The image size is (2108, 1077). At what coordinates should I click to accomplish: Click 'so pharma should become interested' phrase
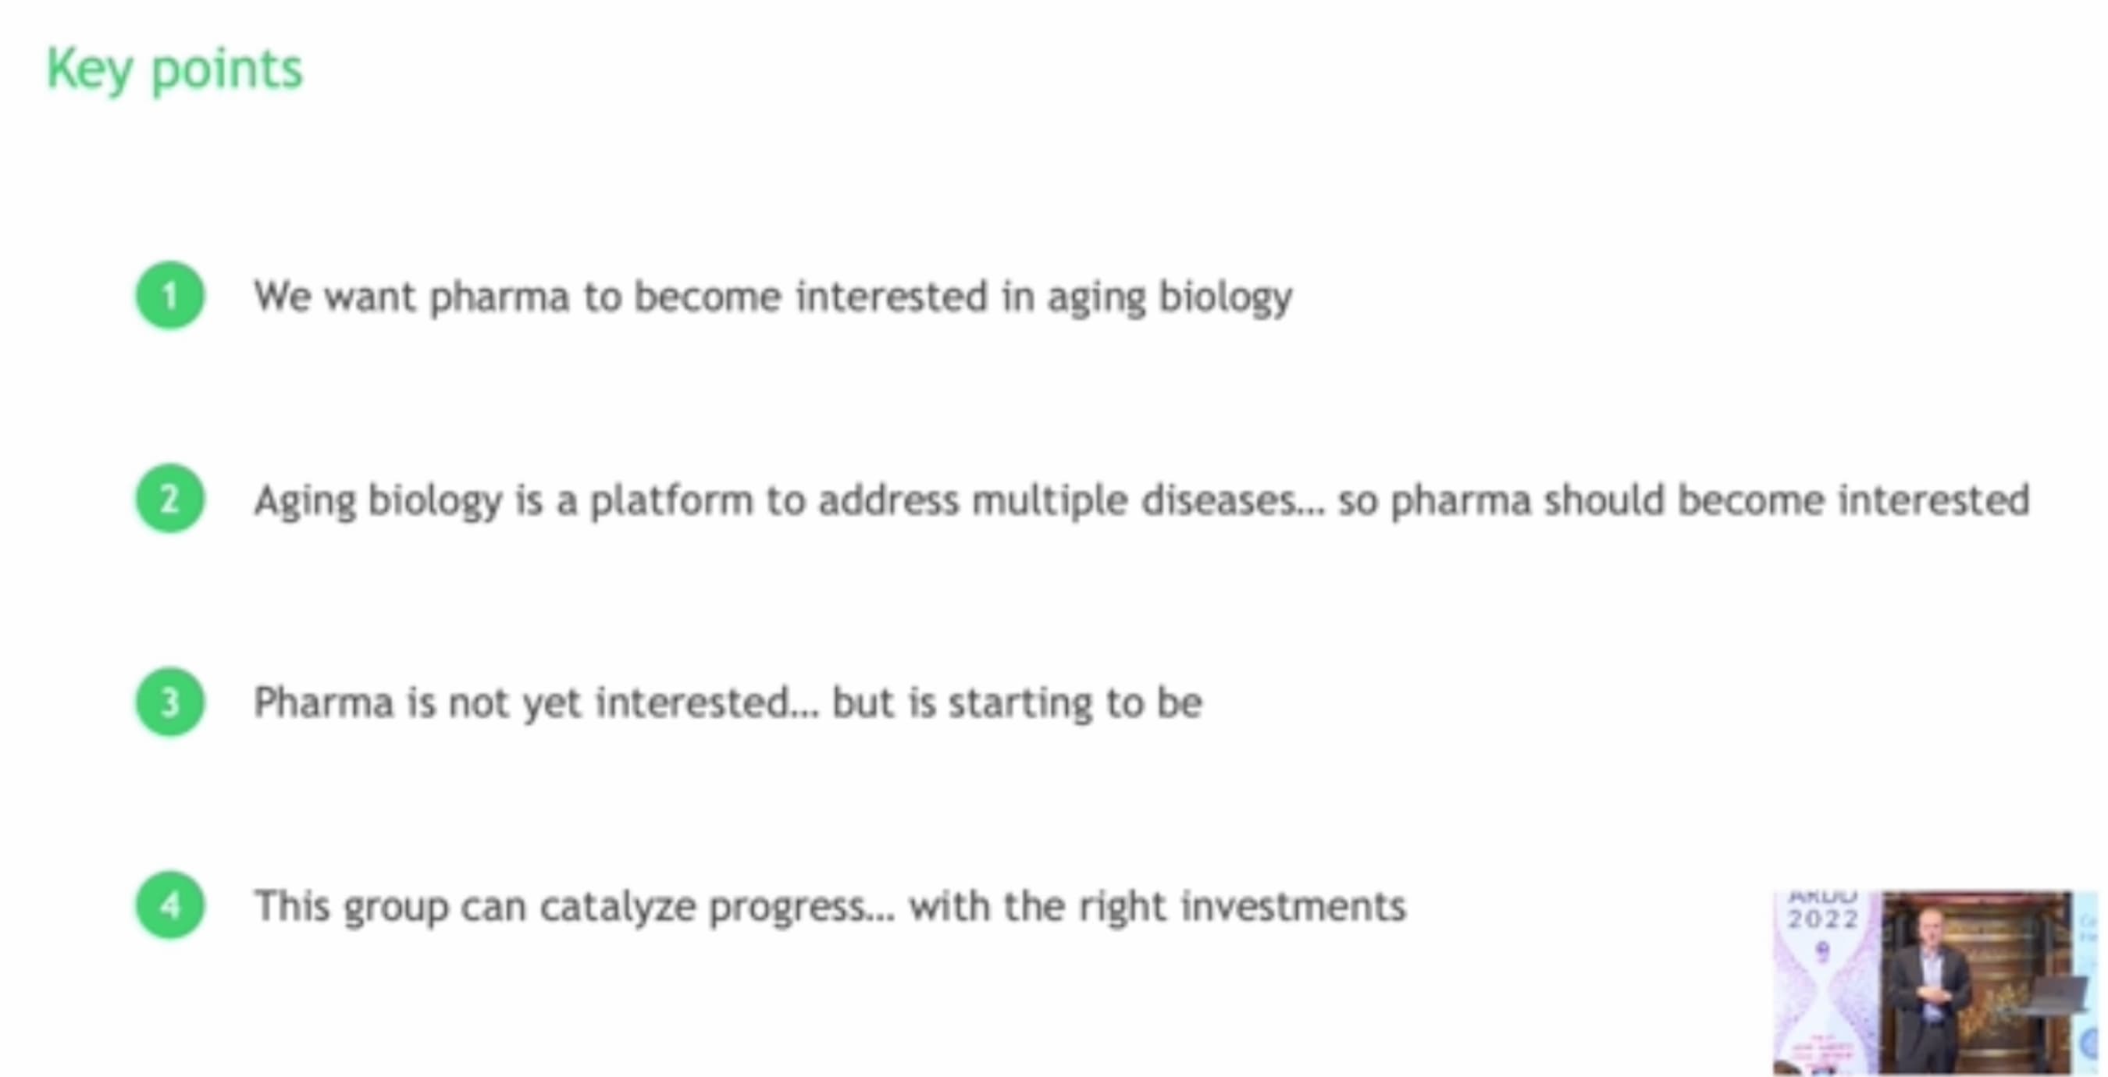(x=1683, y=500)
